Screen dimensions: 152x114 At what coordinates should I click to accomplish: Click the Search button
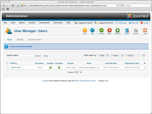click(38, 56)
